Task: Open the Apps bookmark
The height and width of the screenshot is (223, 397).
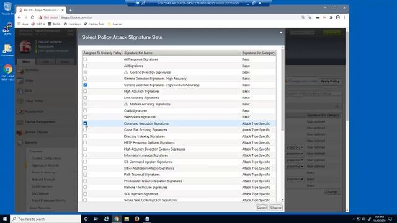Action: (x=23, y=24)
